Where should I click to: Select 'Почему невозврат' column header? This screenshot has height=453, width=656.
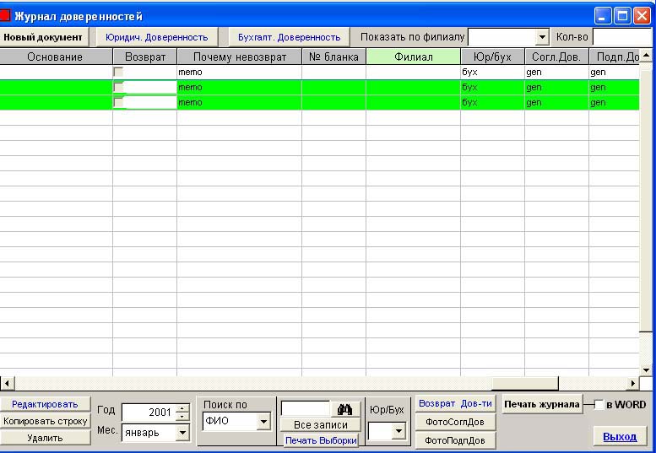[x=240, y=57]
